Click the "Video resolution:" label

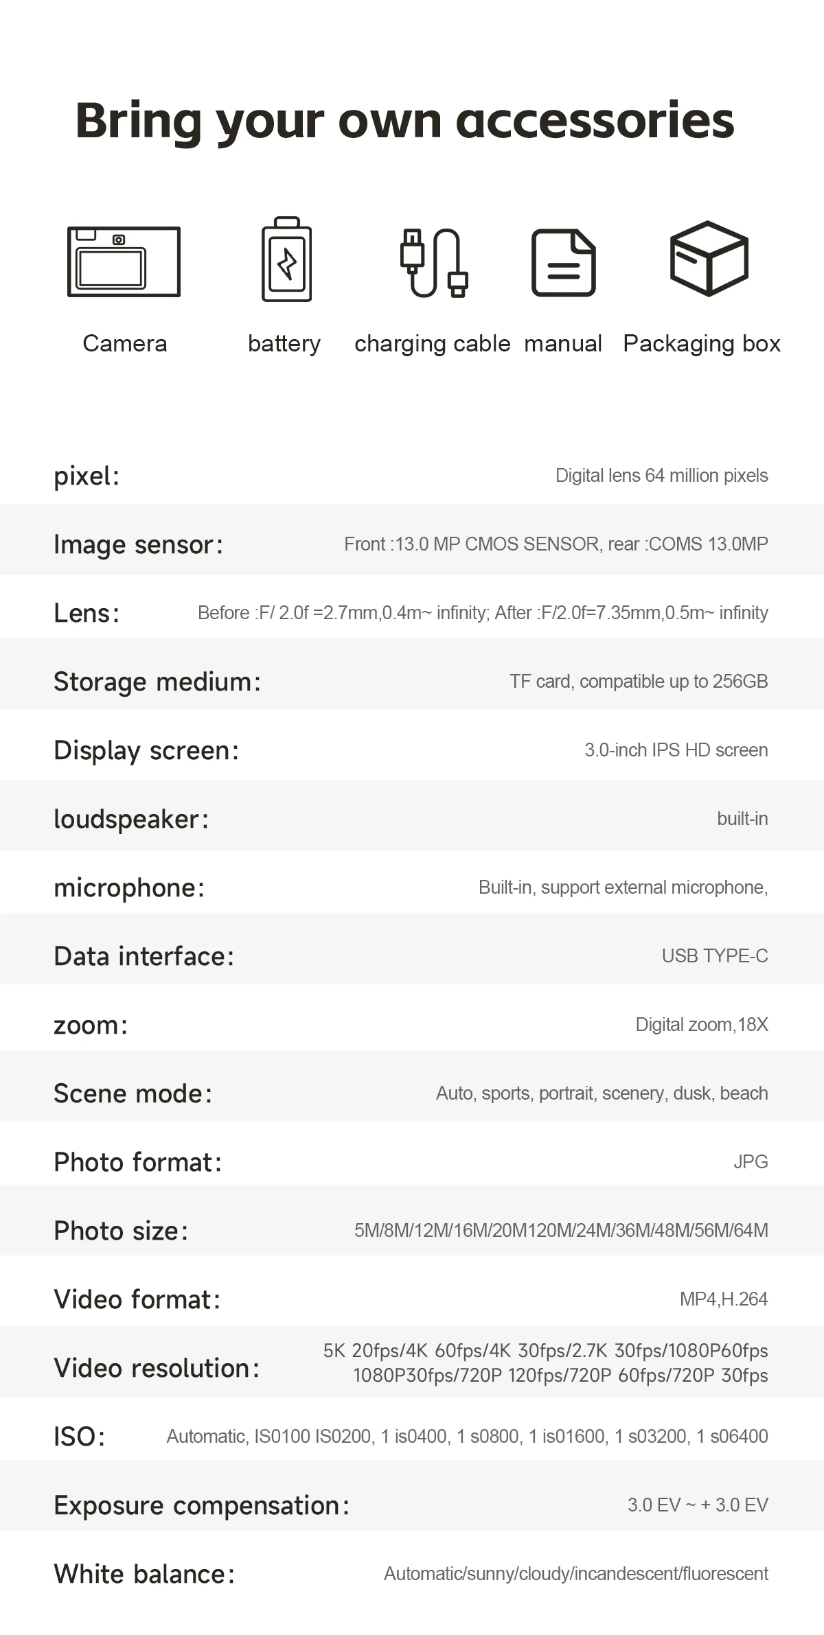[x=157, y=1368]
